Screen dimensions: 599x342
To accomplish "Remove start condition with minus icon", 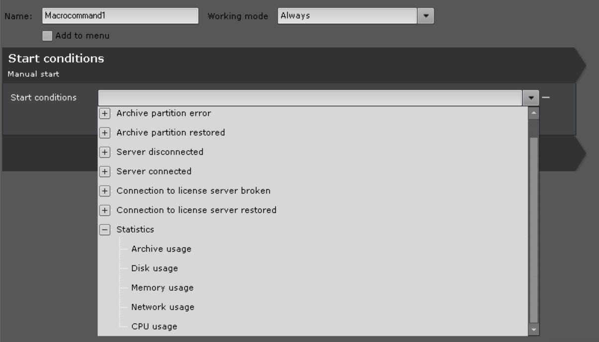I will point(546,98).
